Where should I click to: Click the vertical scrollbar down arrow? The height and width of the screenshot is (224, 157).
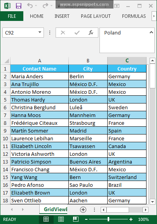pyautogui.click(x=152, y=202)
